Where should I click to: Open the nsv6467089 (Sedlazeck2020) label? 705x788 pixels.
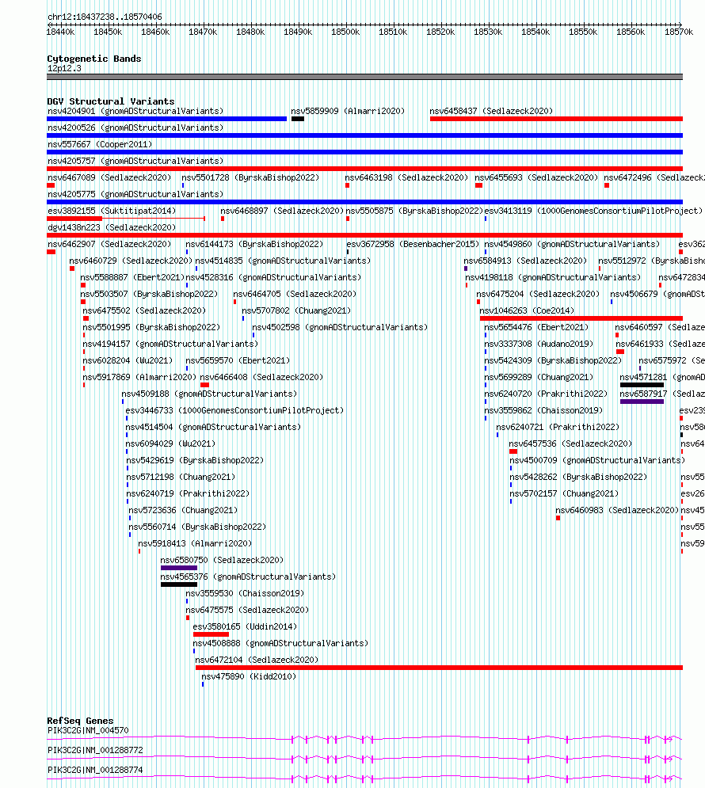109,177
